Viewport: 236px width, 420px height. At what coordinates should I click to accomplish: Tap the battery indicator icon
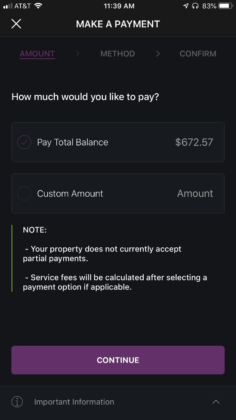225,6
